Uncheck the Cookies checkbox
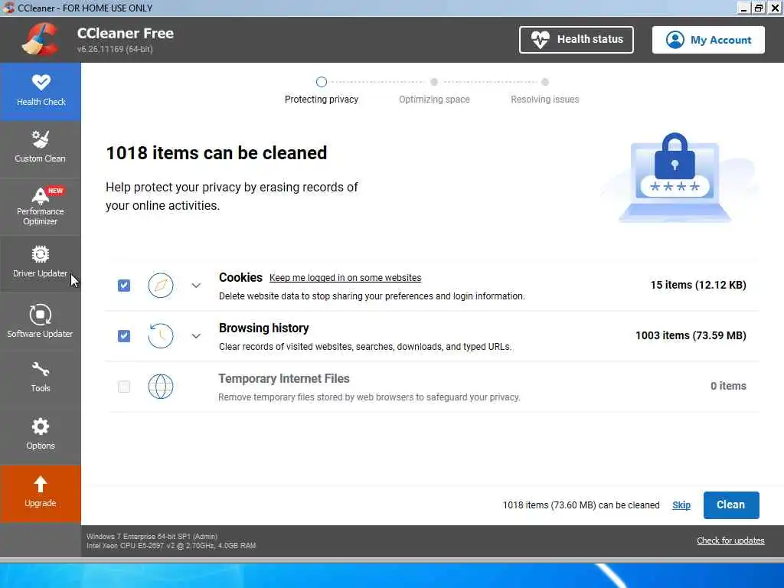The height and width of the screenshot is (588, 784). [124, 285]
